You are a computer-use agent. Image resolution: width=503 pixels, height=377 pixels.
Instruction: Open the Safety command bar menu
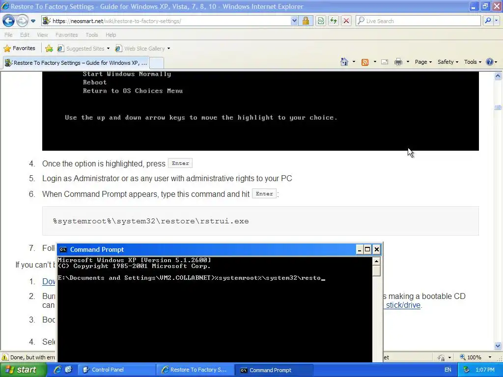click(448, 62)
